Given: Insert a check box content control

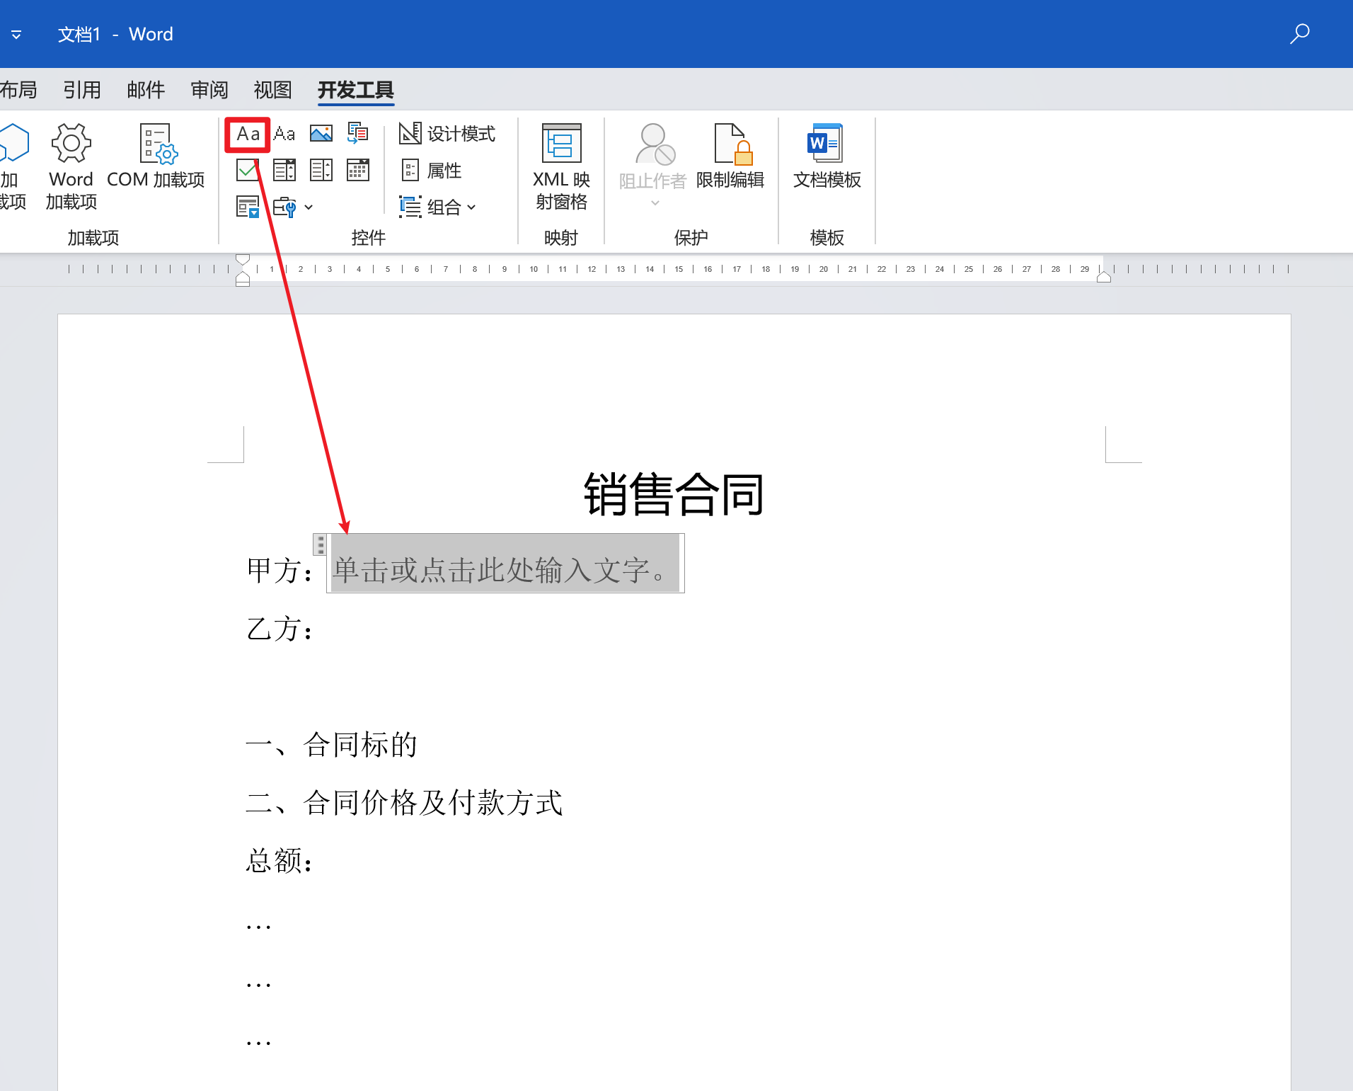Looking at the screenshot, I should coord(248,171).
